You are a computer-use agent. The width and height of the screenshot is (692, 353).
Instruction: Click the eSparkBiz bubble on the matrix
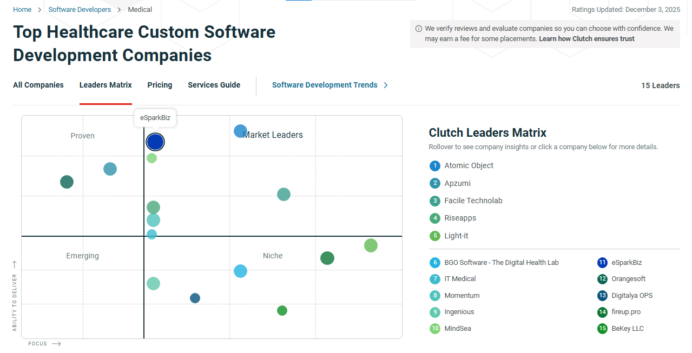click(x=155, y=142)
